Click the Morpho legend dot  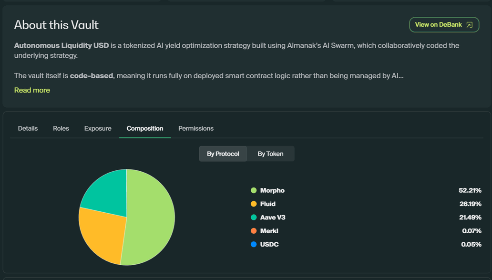click(x=254, y=190)
